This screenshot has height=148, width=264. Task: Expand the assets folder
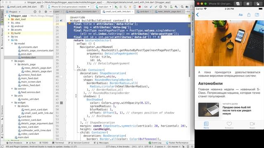tap(9, 30)
